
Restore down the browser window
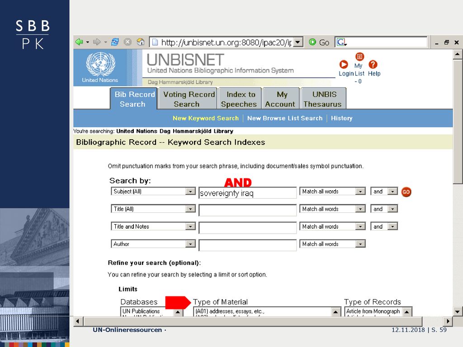[x=446, y=42]
